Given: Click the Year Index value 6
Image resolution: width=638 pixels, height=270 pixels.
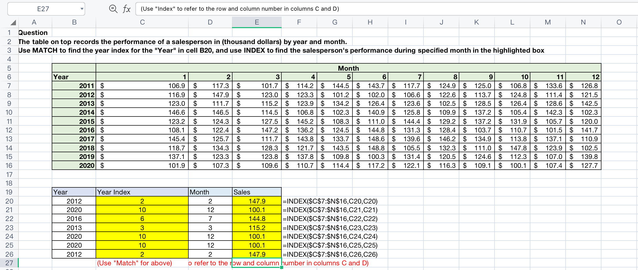Looking at the screenshot, I should point(142,219).
